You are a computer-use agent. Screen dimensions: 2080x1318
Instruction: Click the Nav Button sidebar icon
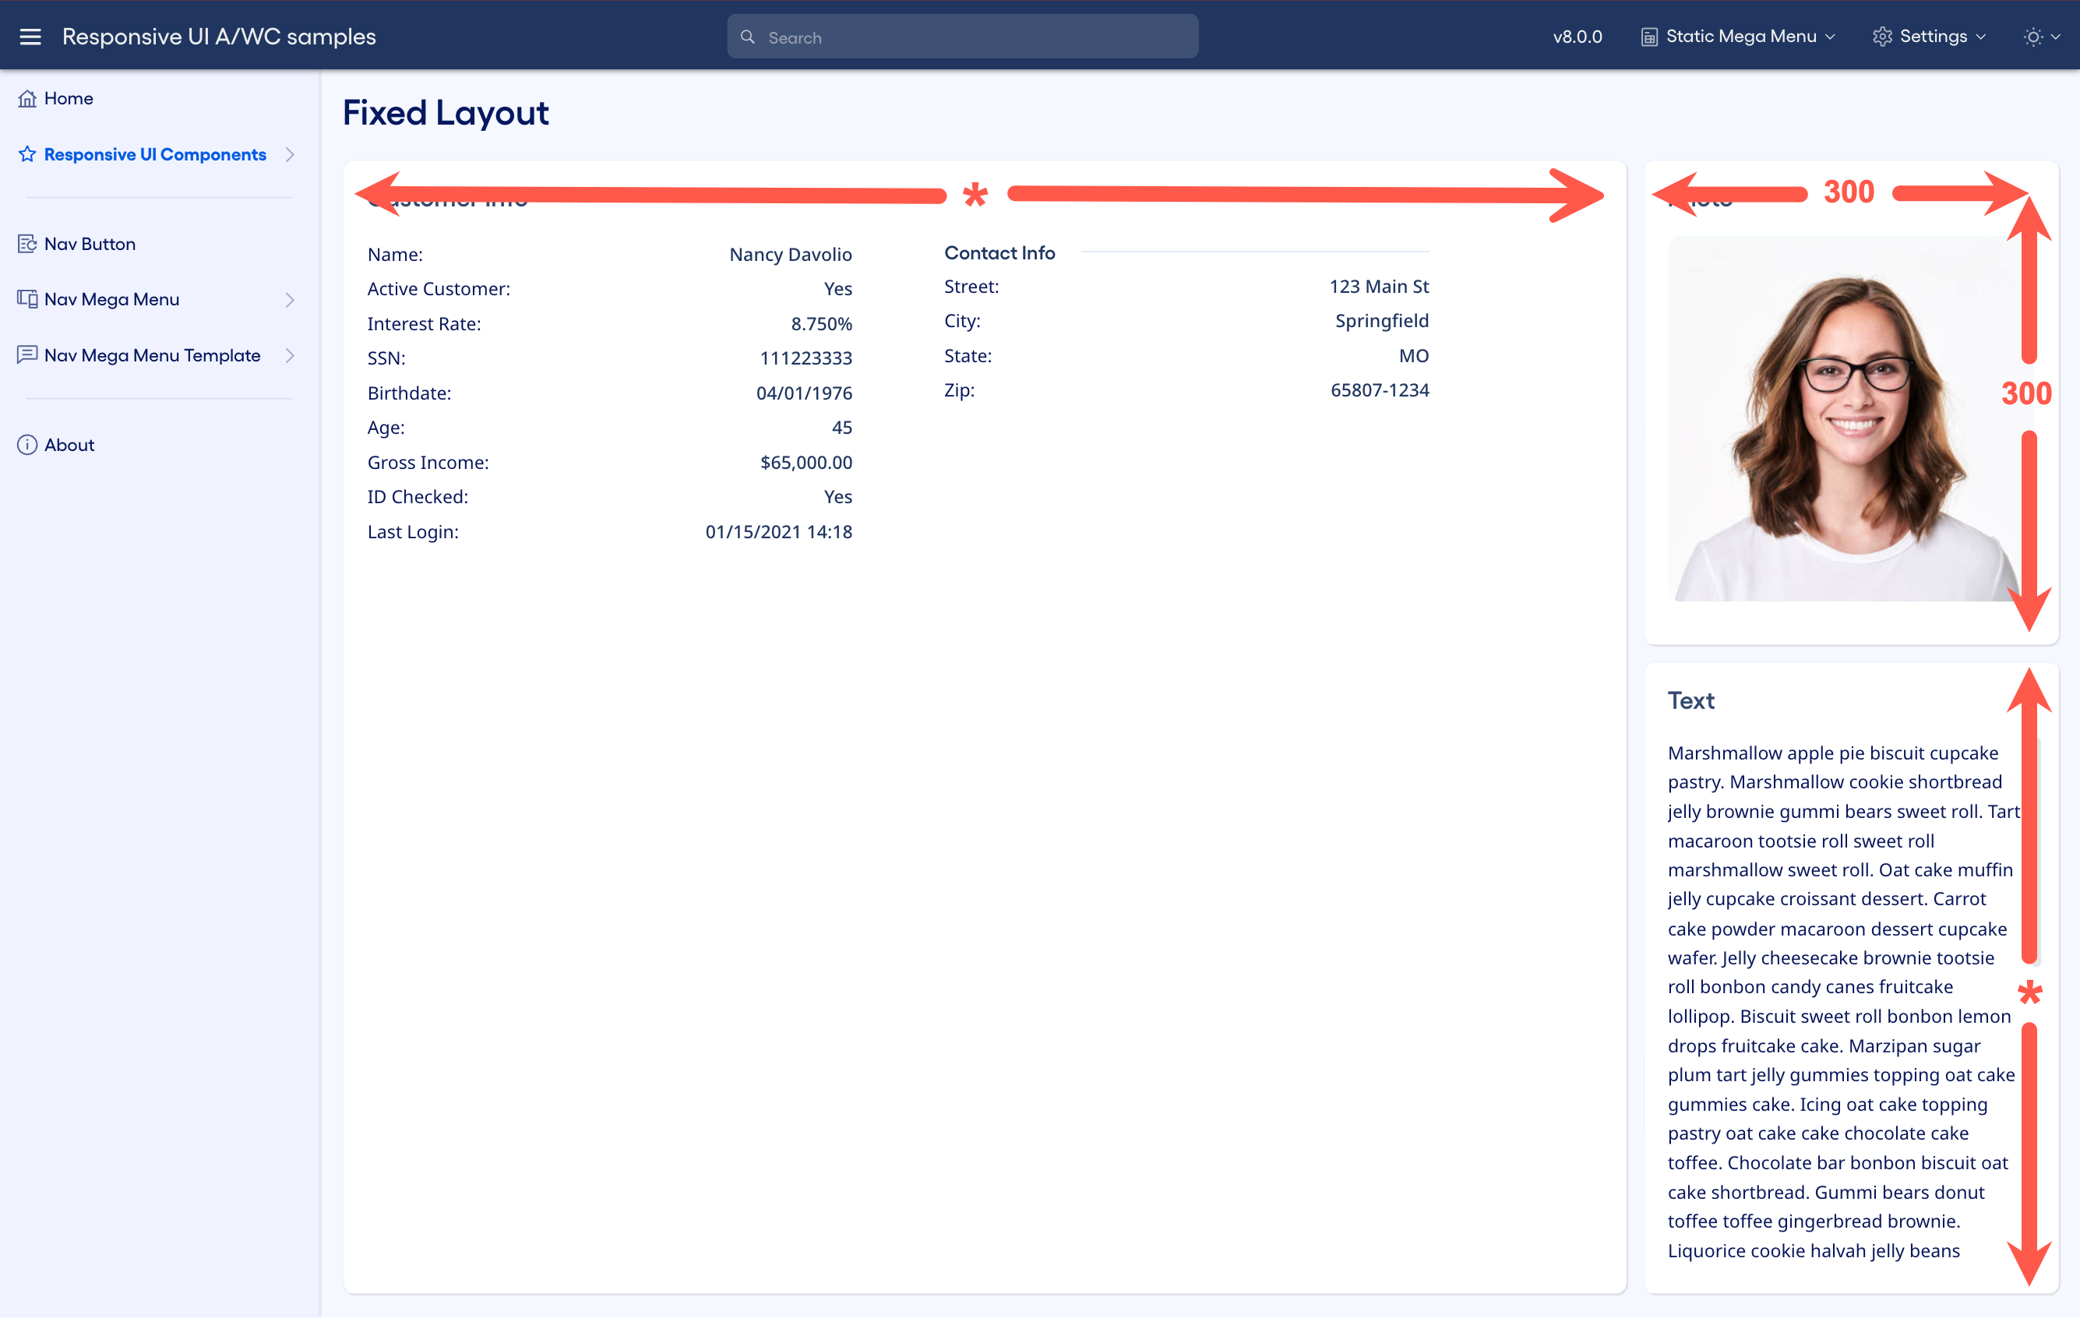pos(26,244)
